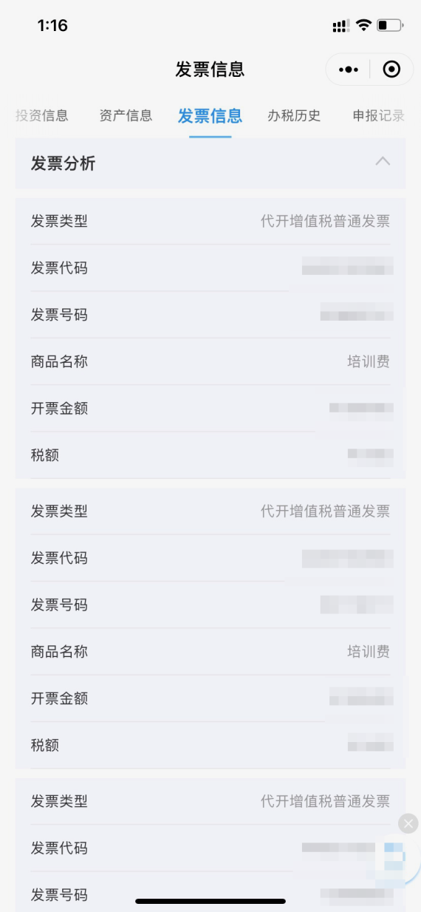Open the 申报记录 tab
The height and width of the screenshot is (912, 421).
click(379, 115)
